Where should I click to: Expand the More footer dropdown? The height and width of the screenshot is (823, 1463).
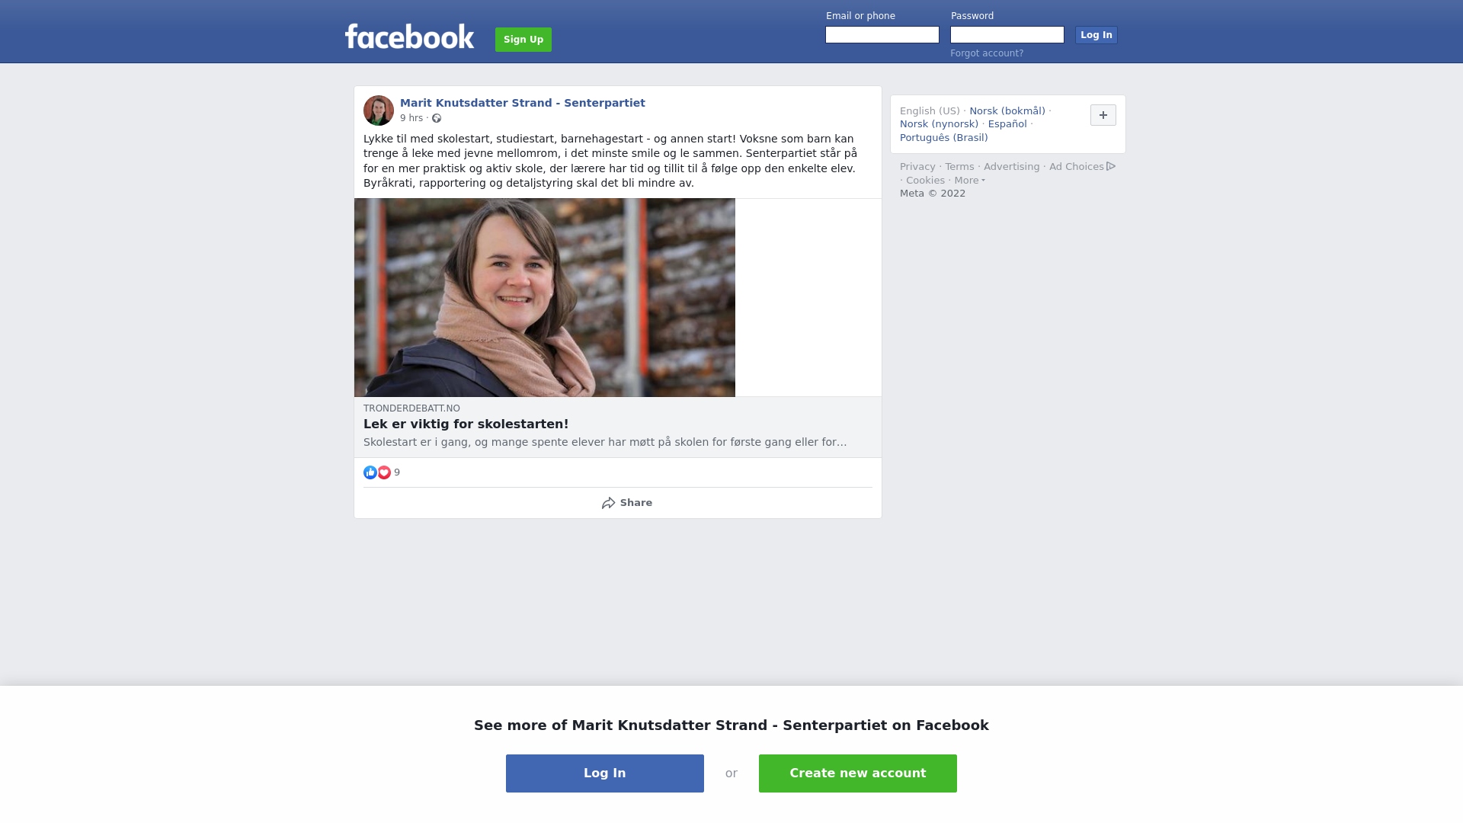point(969,181)
